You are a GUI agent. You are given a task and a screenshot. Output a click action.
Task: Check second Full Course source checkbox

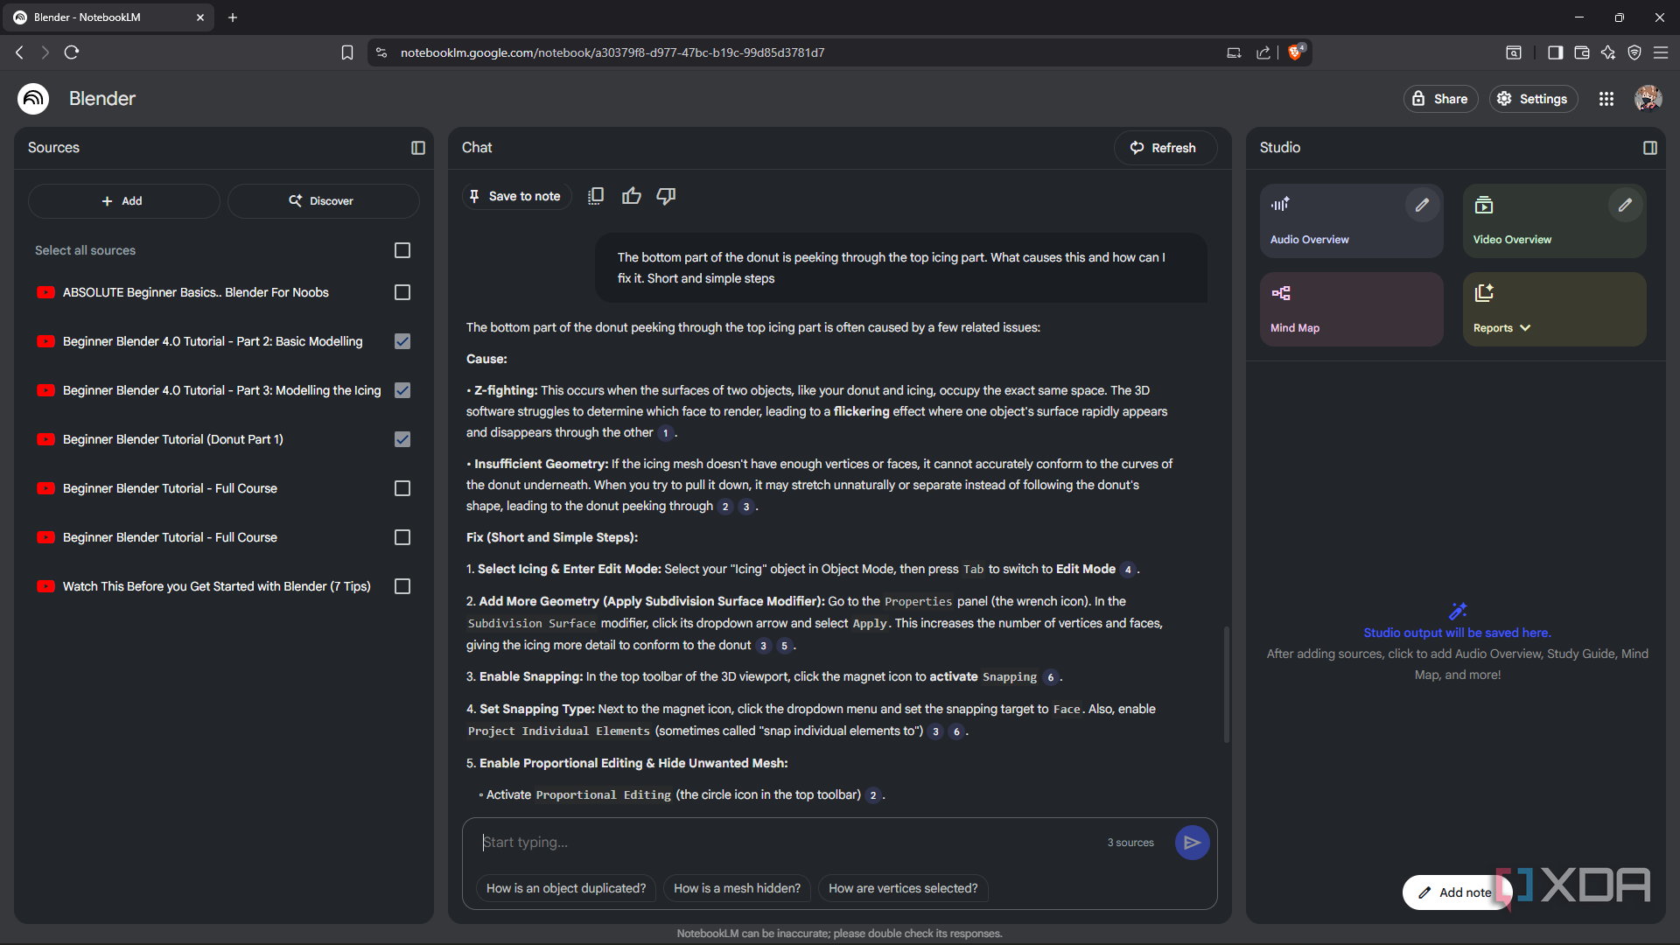[402, 537]
